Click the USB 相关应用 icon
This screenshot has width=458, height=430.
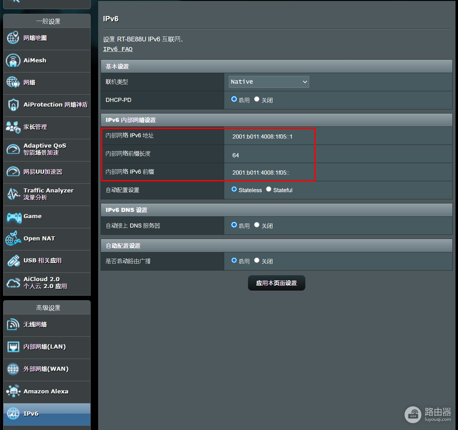click(13, 261)
